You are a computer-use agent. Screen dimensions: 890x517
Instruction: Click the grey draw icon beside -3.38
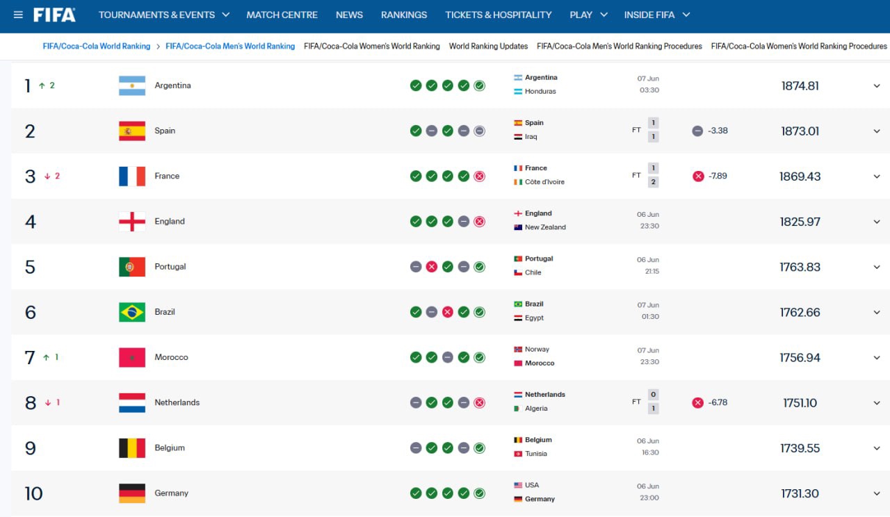(x=697, y=131)
